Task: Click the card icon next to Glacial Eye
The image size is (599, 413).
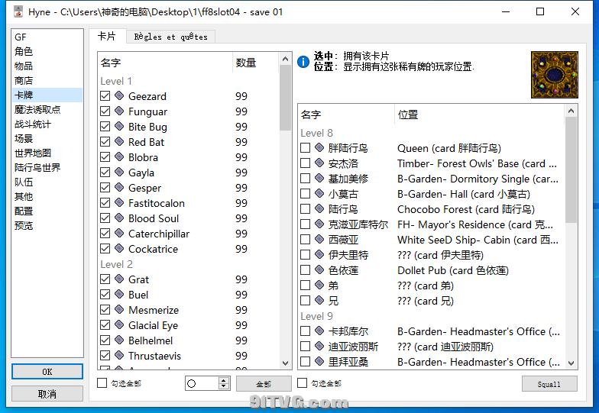Action: point(119,325)
